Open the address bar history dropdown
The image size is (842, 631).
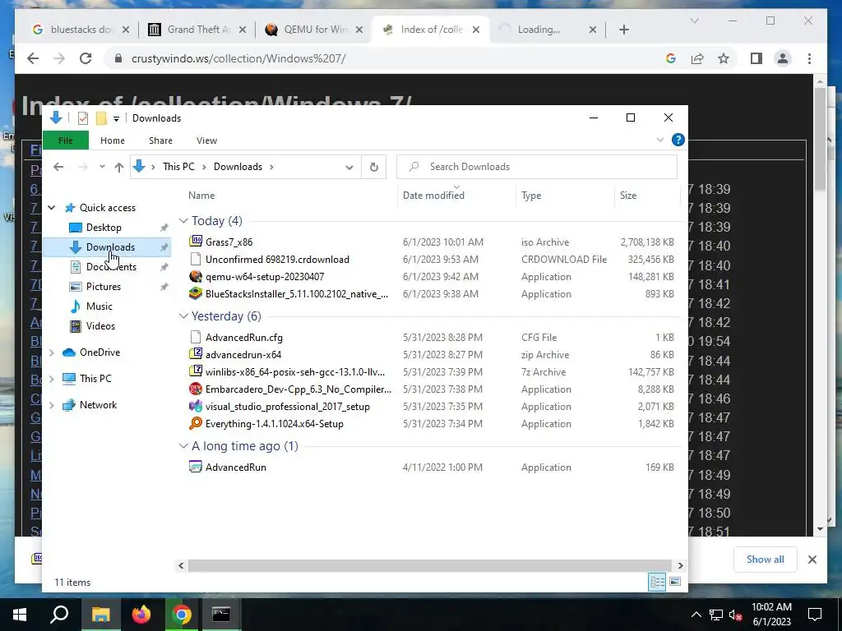(x=349, y=167)
